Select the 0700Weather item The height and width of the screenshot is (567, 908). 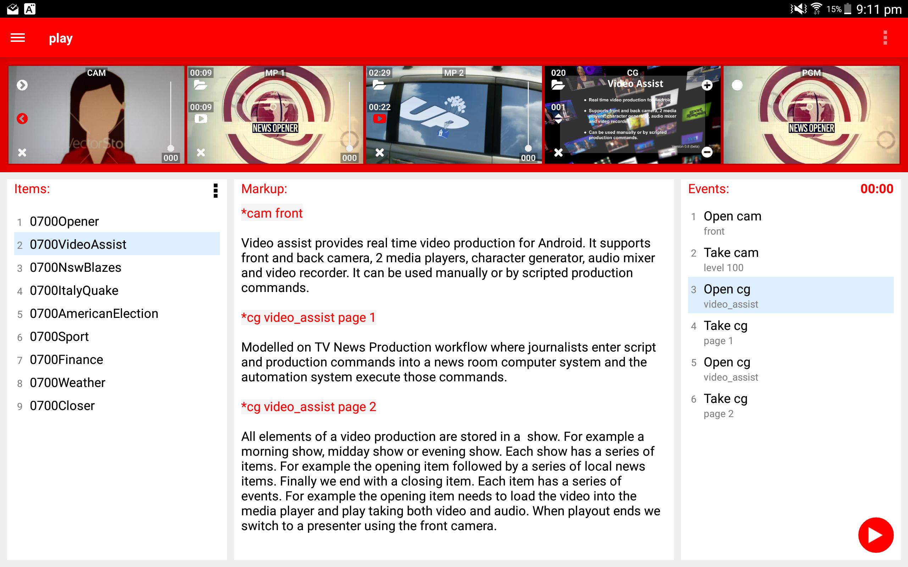click(67, 382)
